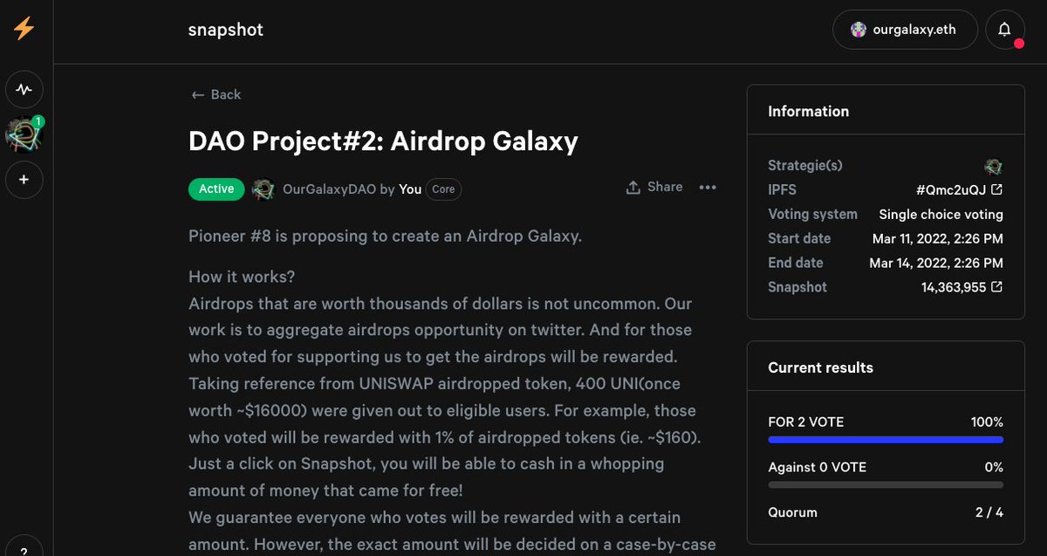Click the Single choice voting value

(941, 214)
